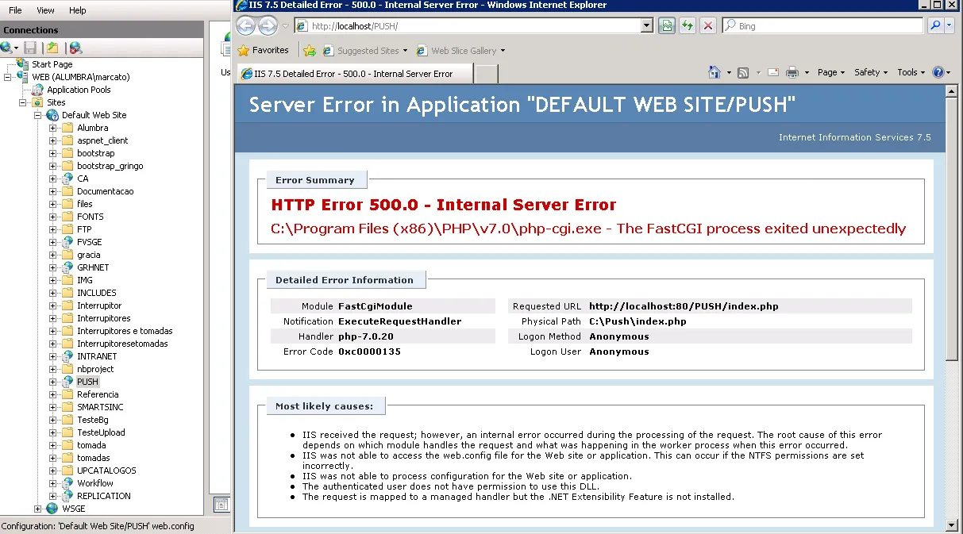Click the Up folder icon in Connections toolbar
This screenshot has width=963, height=534.
pos(52,48)
